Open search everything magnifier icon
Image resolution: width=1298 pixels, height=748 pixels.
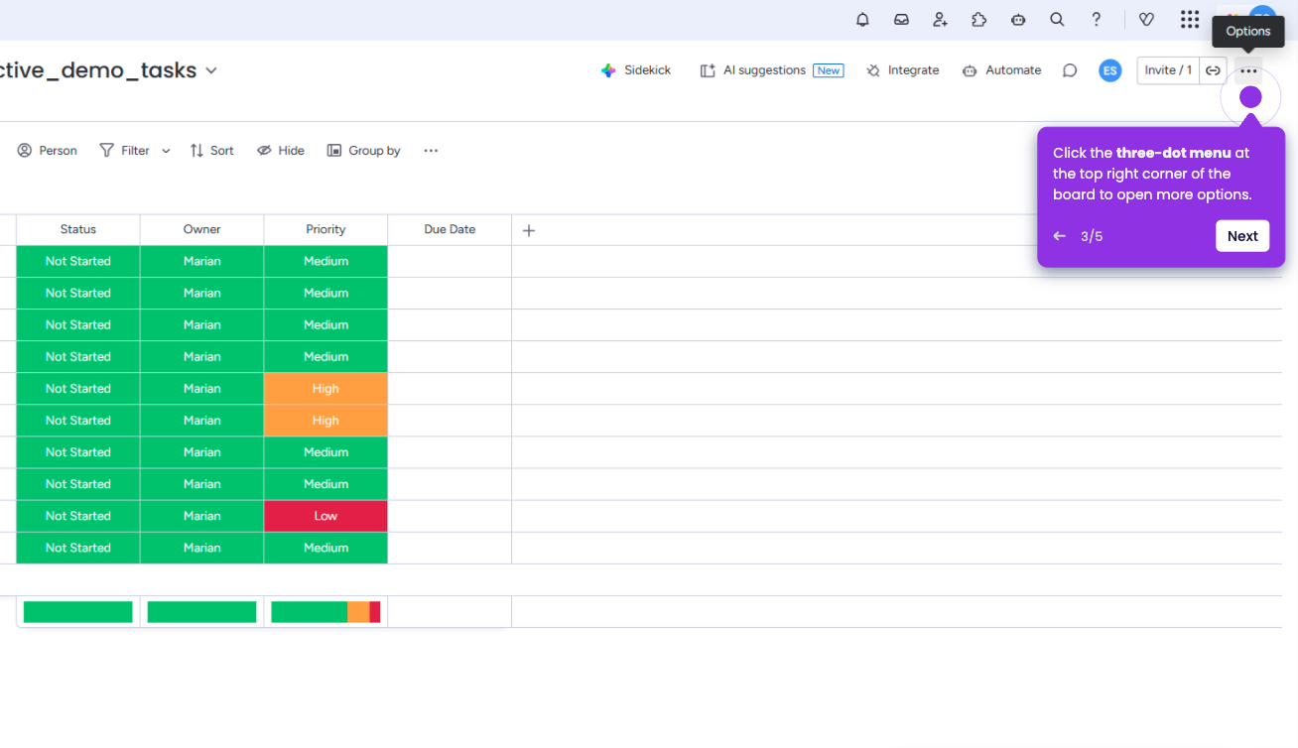click(1057, 19)
